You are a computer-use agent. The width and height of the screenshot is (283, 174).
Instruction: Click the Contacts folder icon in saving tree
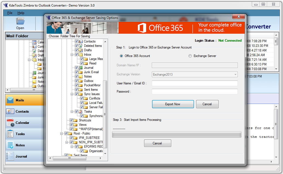[x=81, y=41]
